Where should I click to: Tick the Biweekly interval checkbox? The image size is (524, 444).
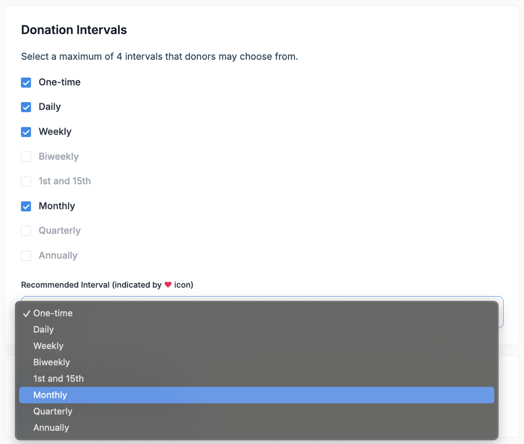pos(26,157)
